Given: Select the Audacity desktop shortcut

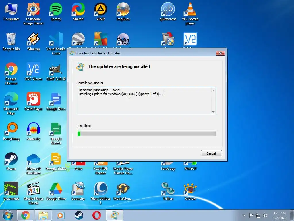Looking at the screenshot, I should point(33,131).
